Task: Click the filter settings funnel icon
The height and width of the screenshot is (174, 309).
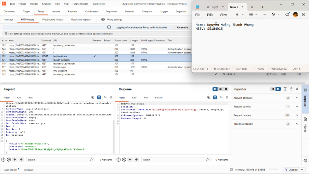Action: point(6,34)
